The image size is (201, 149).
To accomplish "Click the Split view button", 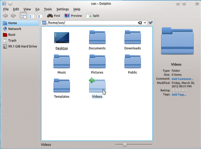I will [x=93, y=16].
